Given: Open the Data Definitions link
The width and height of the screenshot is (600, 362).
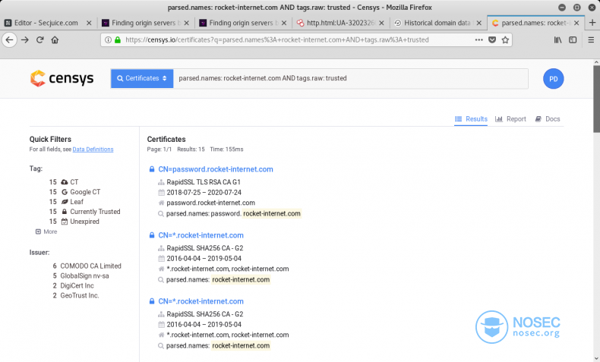Looking at the screenshot, I should tap(93, 150).
